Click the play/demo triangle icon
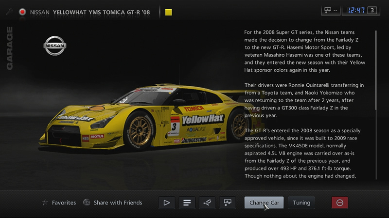 [166, 202]
